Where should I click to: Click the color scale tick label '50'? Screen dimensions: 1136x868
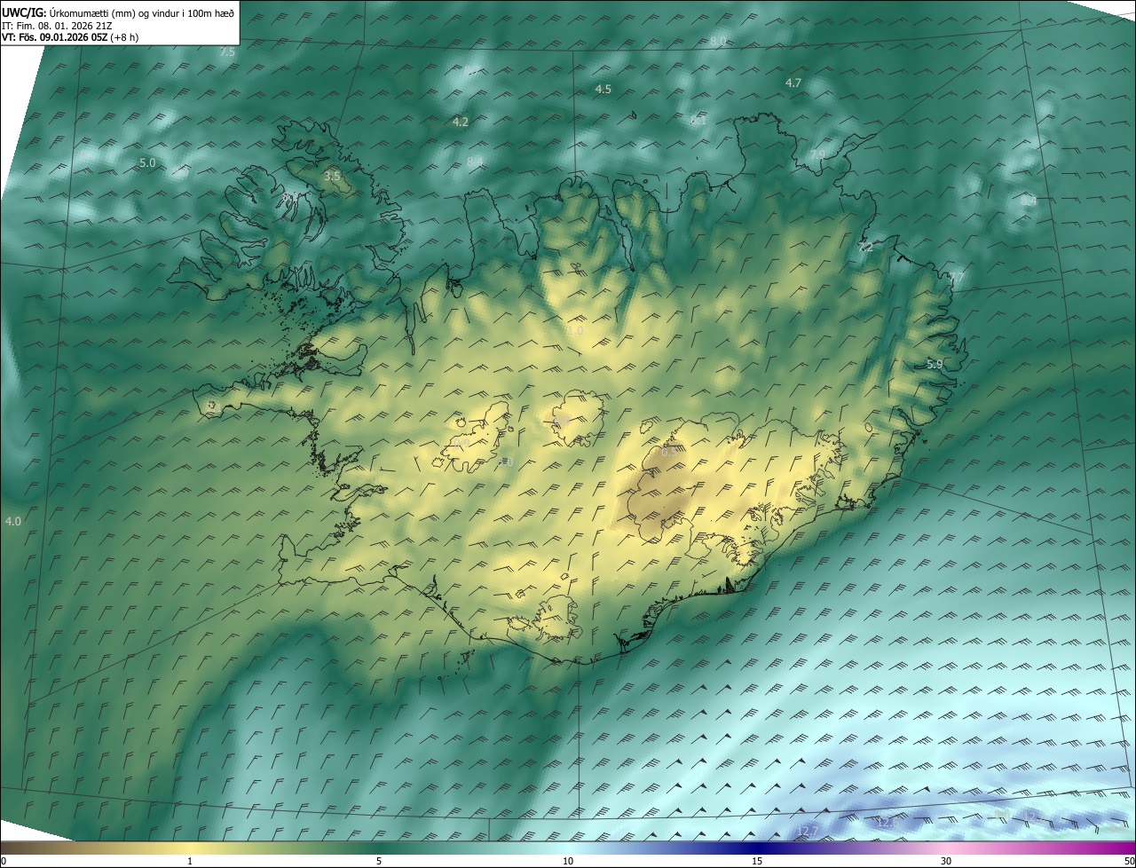tap(1129, 861)
